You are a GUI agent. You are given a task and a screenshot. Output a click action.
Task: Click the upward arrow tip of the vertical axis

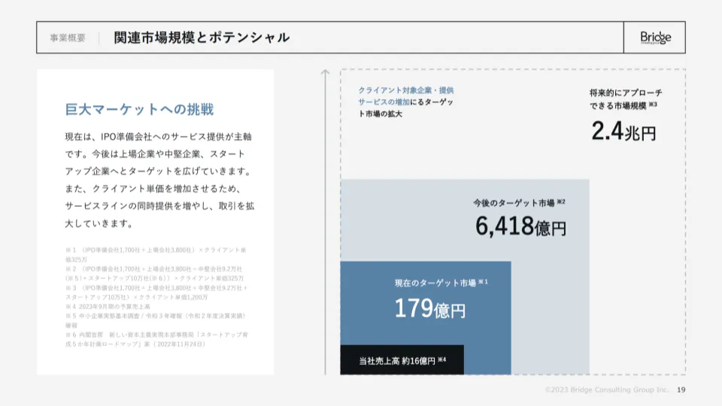click(x=325, y=73)
